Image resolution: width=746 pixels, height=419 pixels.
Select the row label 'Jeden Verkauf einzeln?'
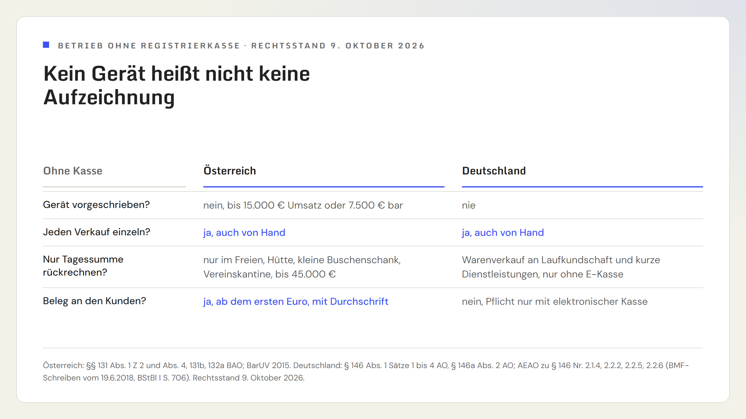tap(97, 232)
